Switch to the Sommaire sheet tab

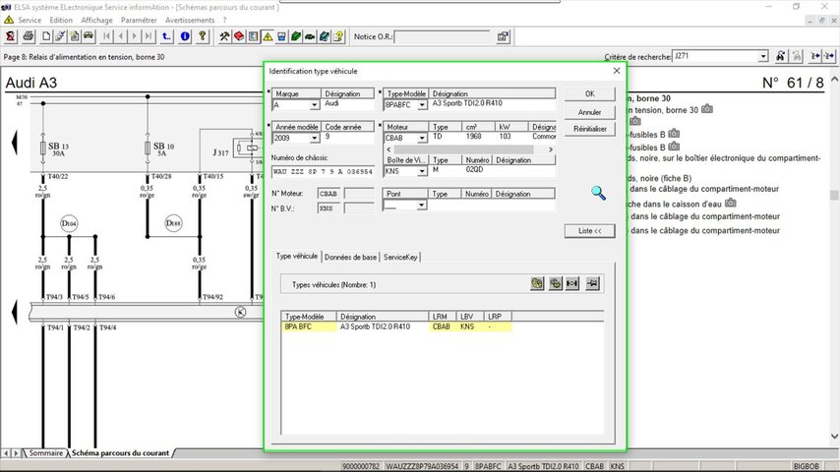[45, 453]
